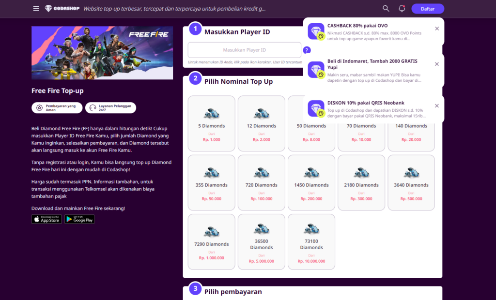496x300 pixels.
Task: Click the Rp. 100.000 price text
Action: 262,199
